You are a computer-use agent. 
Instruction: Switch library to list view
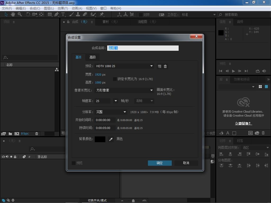coord(266,87)
